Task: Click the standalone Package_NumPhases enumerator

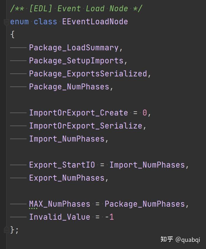Action: [69, 87]
